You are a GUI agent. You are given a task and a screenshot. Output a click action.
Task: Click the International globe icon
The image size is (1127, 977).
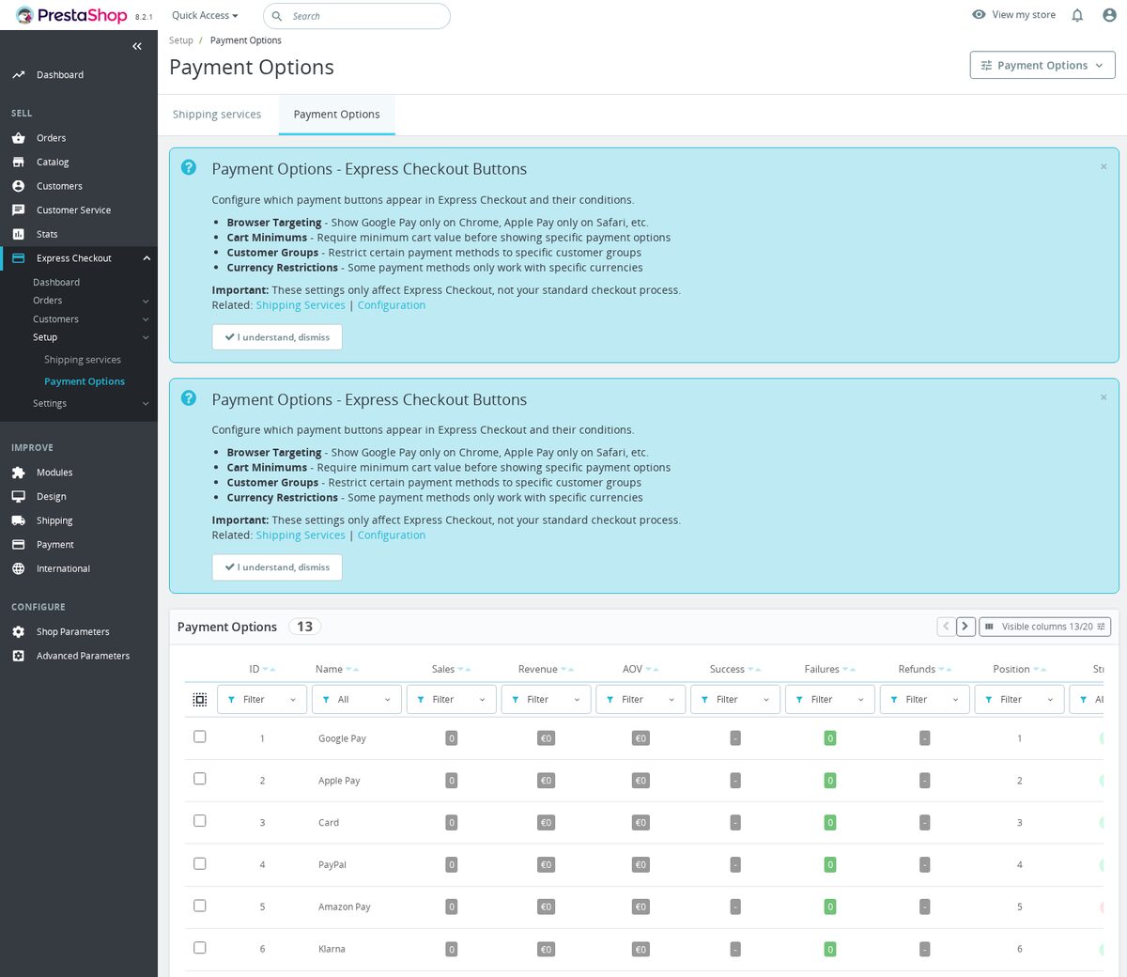tap(18, 568)
